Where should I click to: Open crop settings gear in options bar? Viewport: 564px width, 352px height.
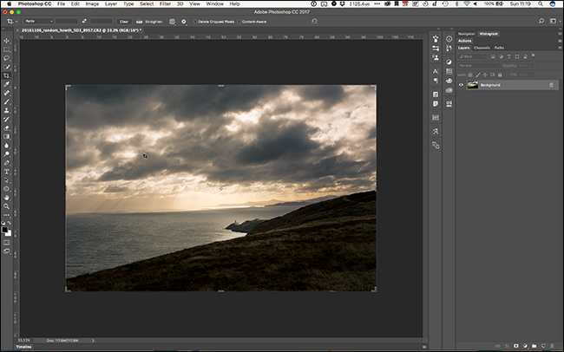coord(184,21)
